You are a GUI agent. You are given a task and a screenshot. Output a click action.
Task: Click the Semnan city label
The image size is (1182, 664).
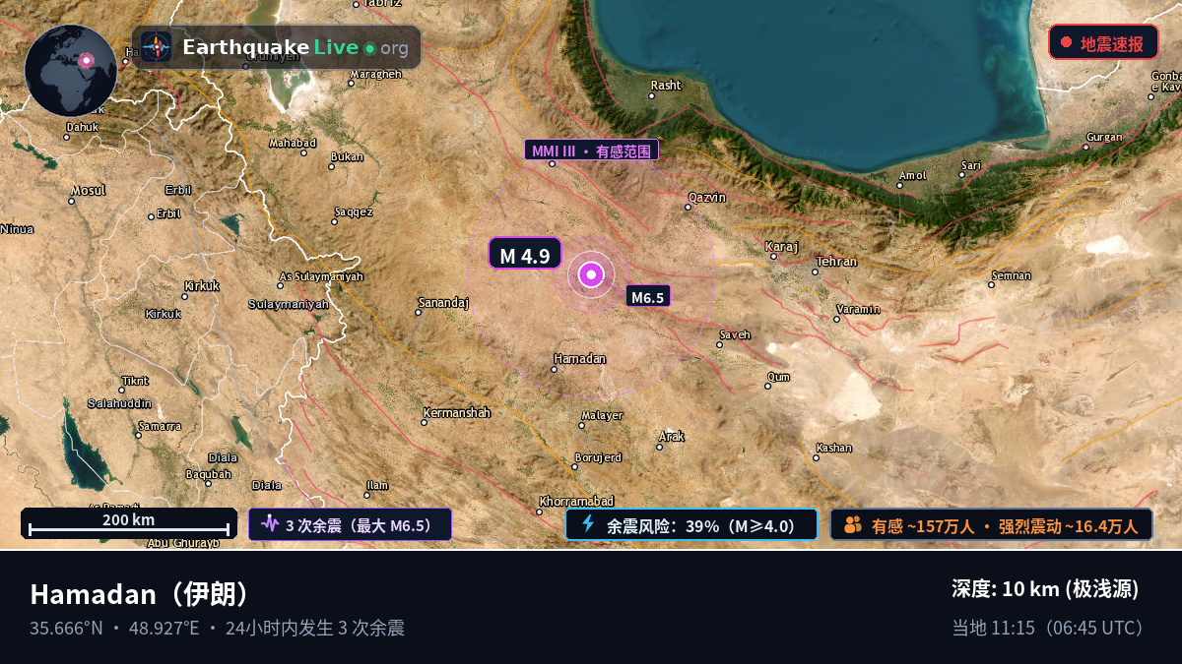pyautogui.click(x=1012, y=274)
